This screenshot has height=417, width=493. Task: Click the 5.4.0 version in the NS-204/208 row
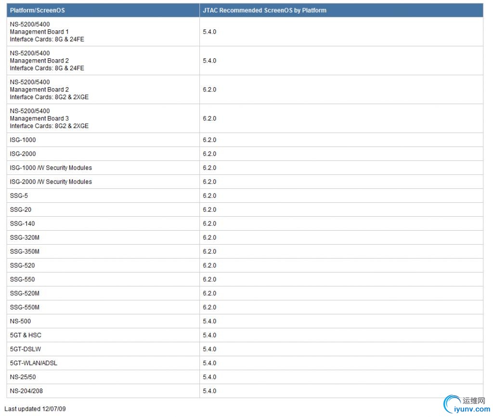click(x=209, y=391)
